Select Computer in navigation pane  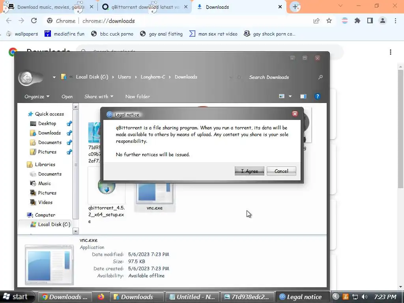pyautogui.click(x=41, y=215)
